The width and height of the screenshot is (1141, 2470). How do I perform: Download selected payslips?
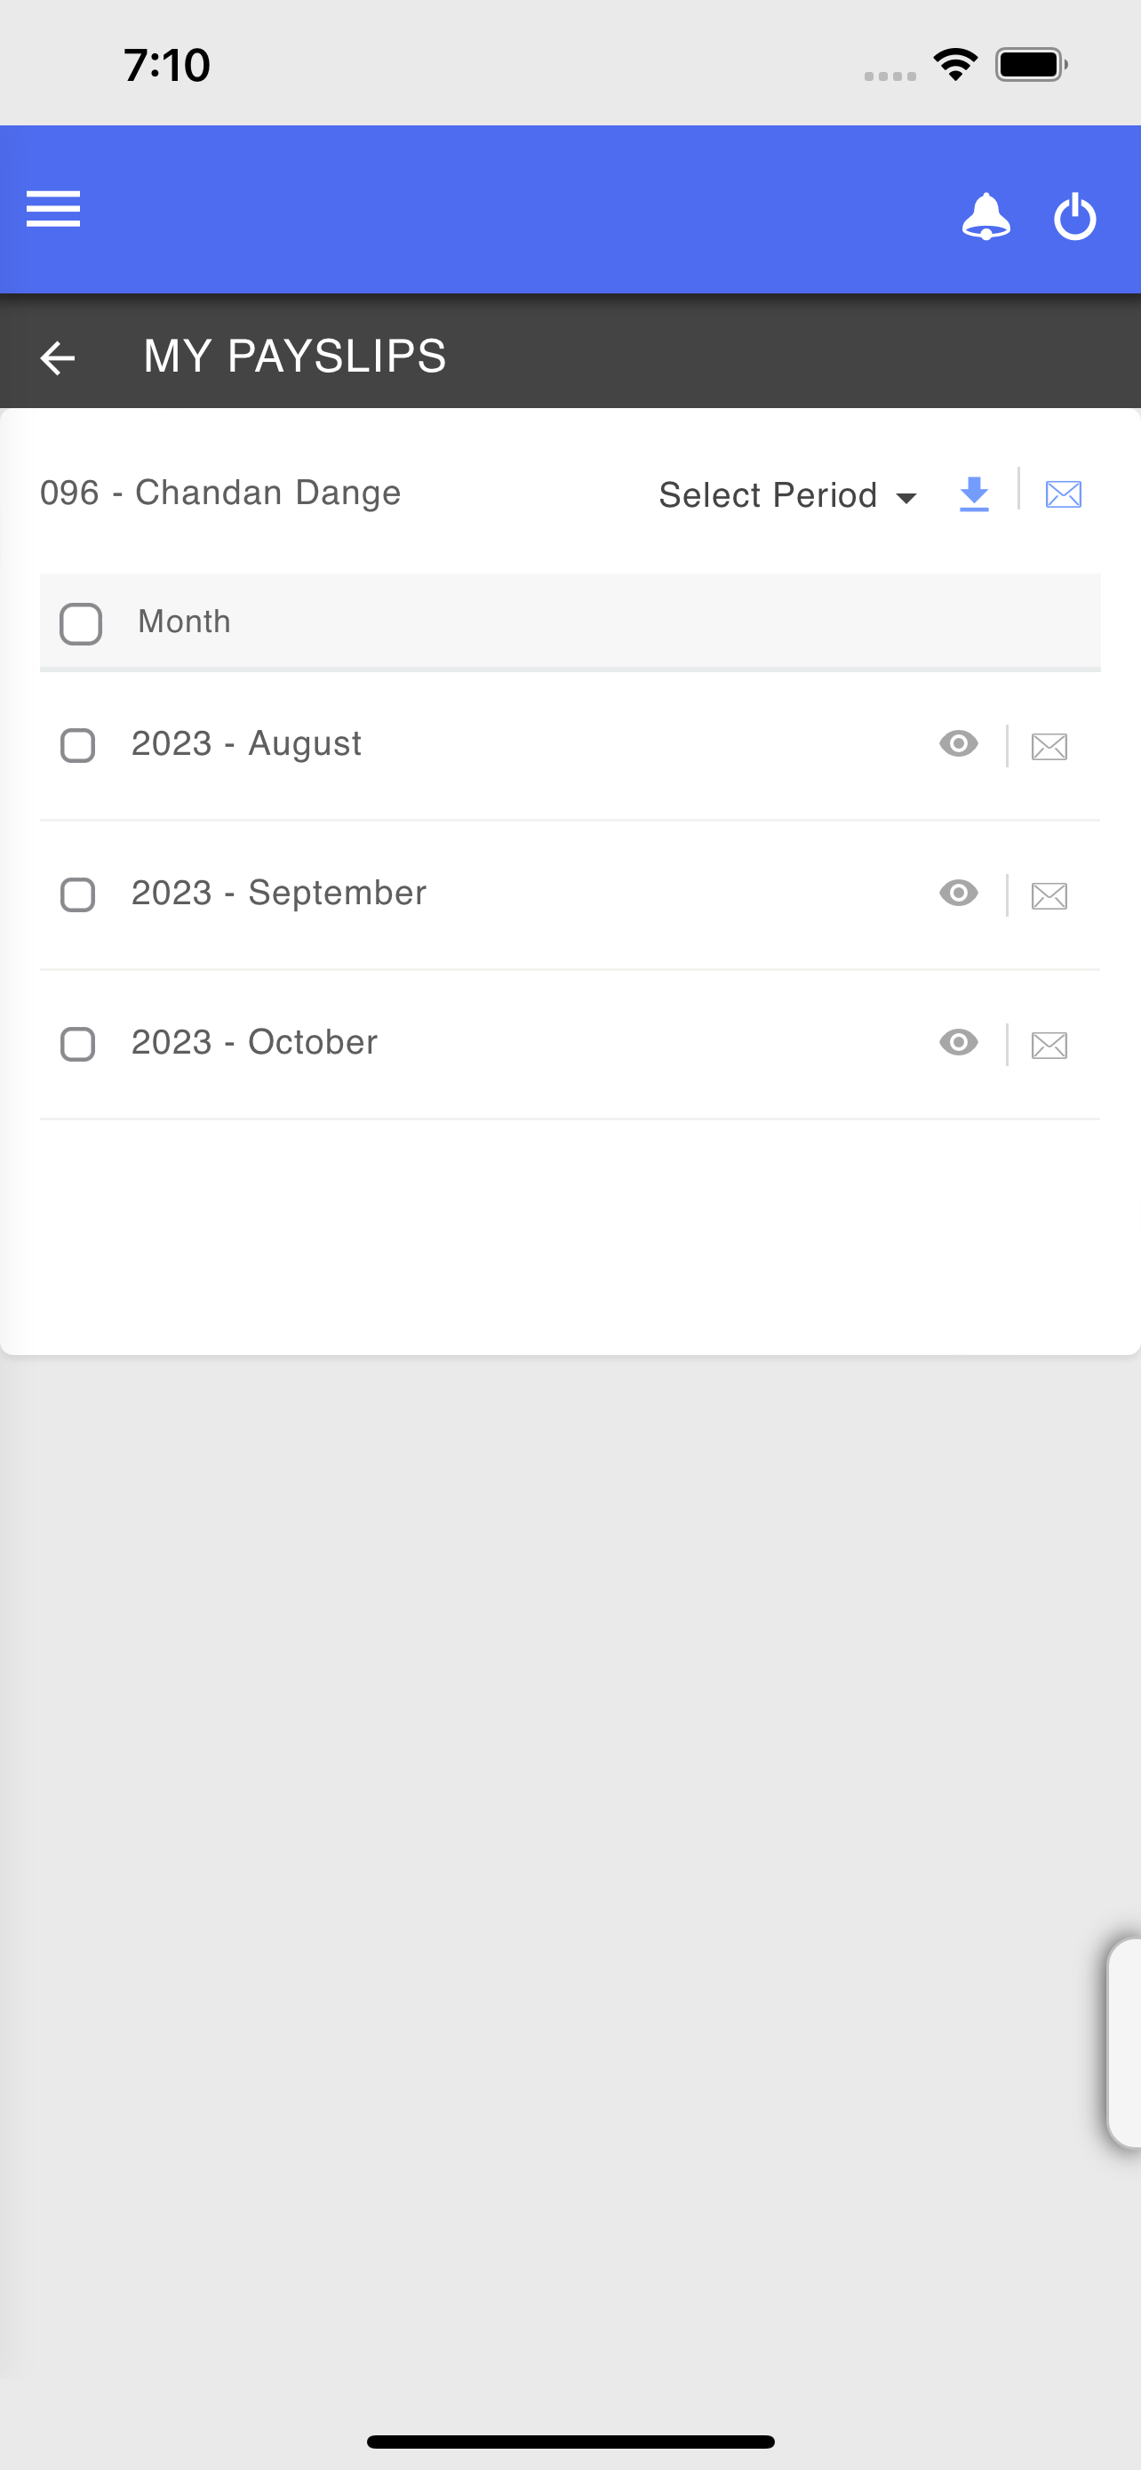[x=974, y=493]
